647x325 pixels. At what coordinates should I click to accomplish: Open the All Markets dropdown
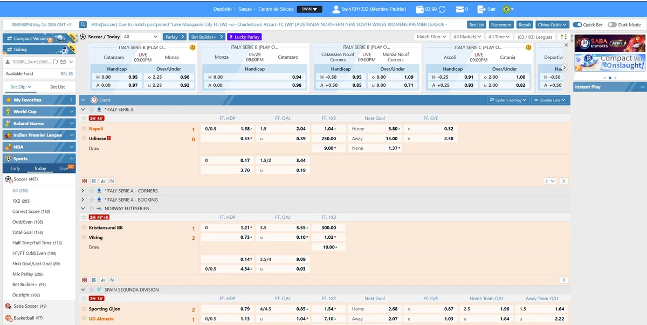[x=467, y=37]
